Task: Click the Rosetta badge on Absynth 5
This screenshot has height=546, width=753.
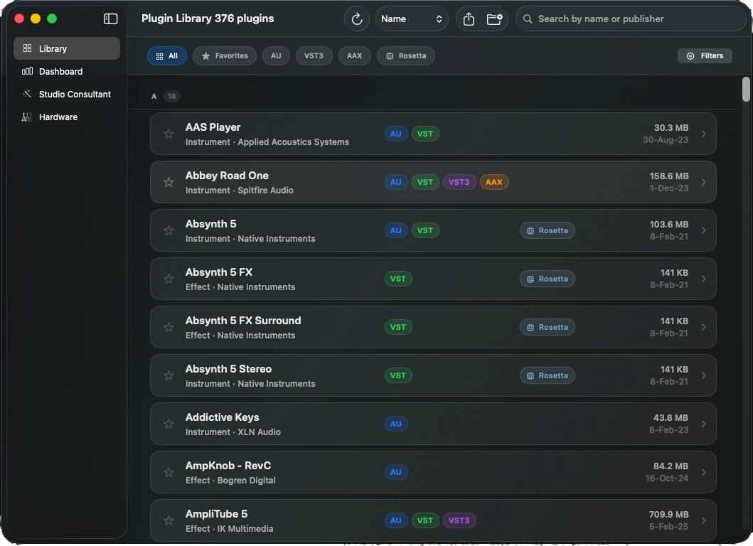Action: (x=547, y=230)
